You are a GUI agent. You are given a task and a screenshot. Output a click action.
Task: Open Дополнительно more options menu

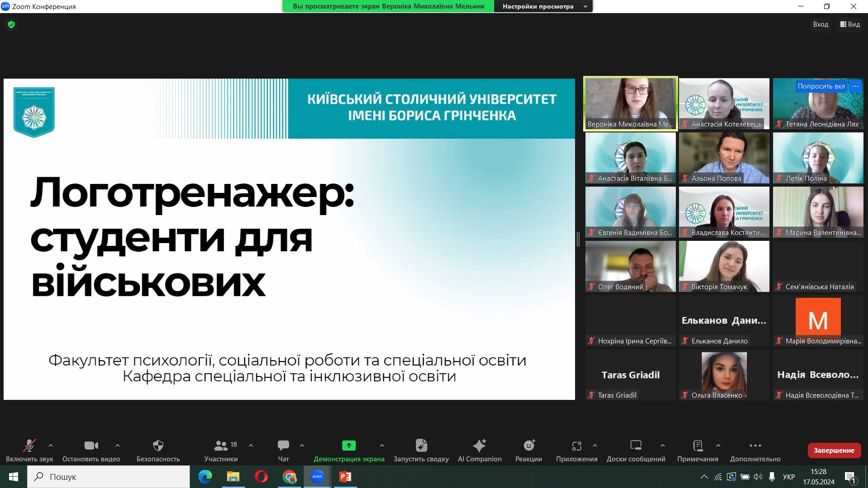pyautogui.click(x=755, y=446)
